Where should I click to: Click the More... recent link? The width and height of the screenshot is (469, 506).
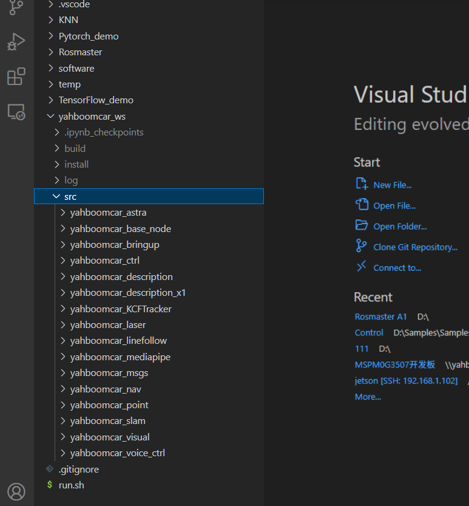pyautogui.click(x=368, y=397)
